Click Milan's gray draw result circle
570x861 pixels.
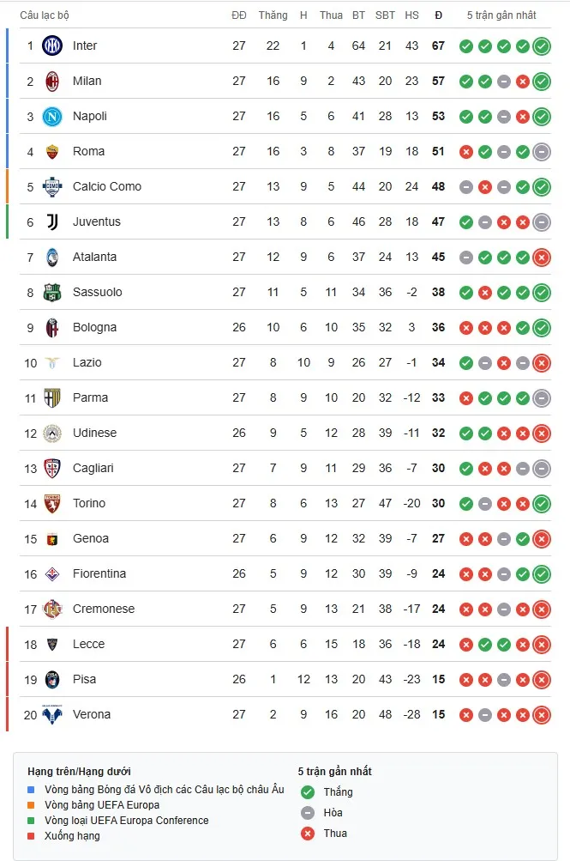(503, 81)
